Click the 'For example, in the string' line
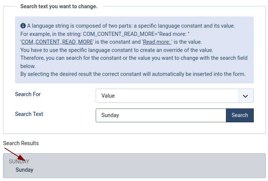This screenshot has width=268, height=181. [x=105, y=34]
